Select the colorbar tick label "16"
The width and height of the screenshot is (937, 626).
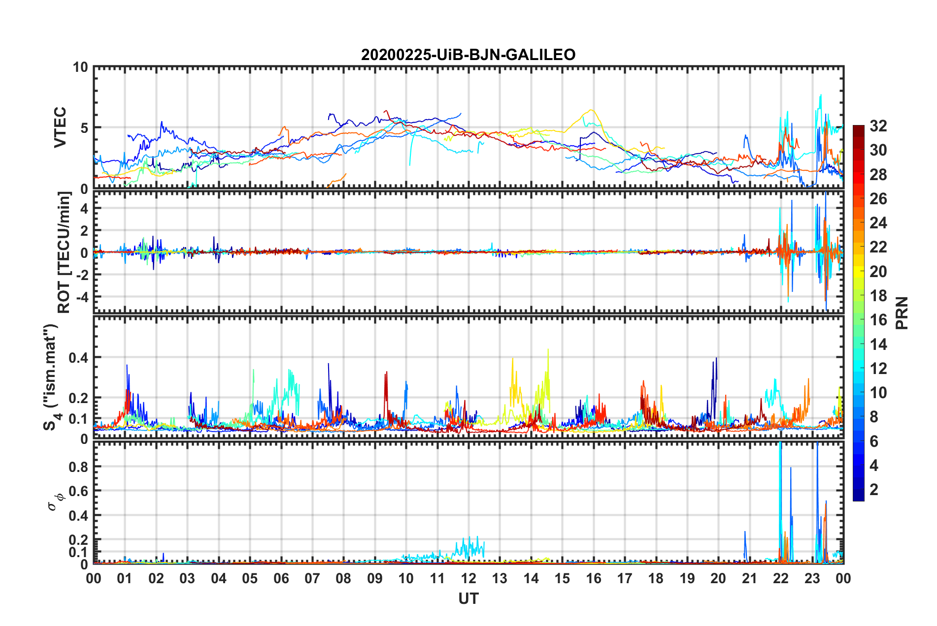(878, 320)
